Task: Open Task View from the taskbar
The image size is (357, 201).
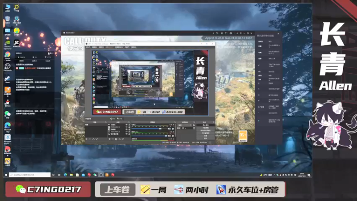Action: pyautogui.click(x=59, y=175)
